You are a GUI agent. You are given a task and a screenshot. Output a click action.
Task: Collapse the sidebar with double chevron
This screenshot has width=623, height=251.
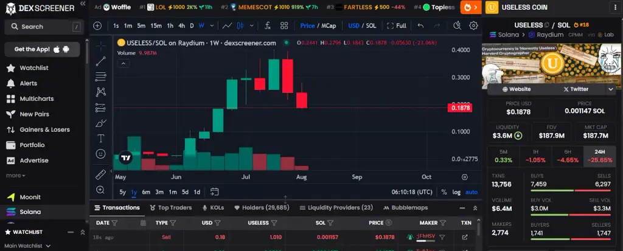pyautogui.click(x=83, y=4)
